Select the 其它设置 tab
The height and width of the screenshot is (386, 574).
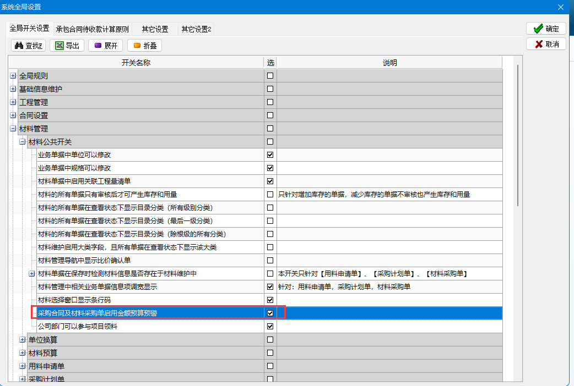[155, 29]
